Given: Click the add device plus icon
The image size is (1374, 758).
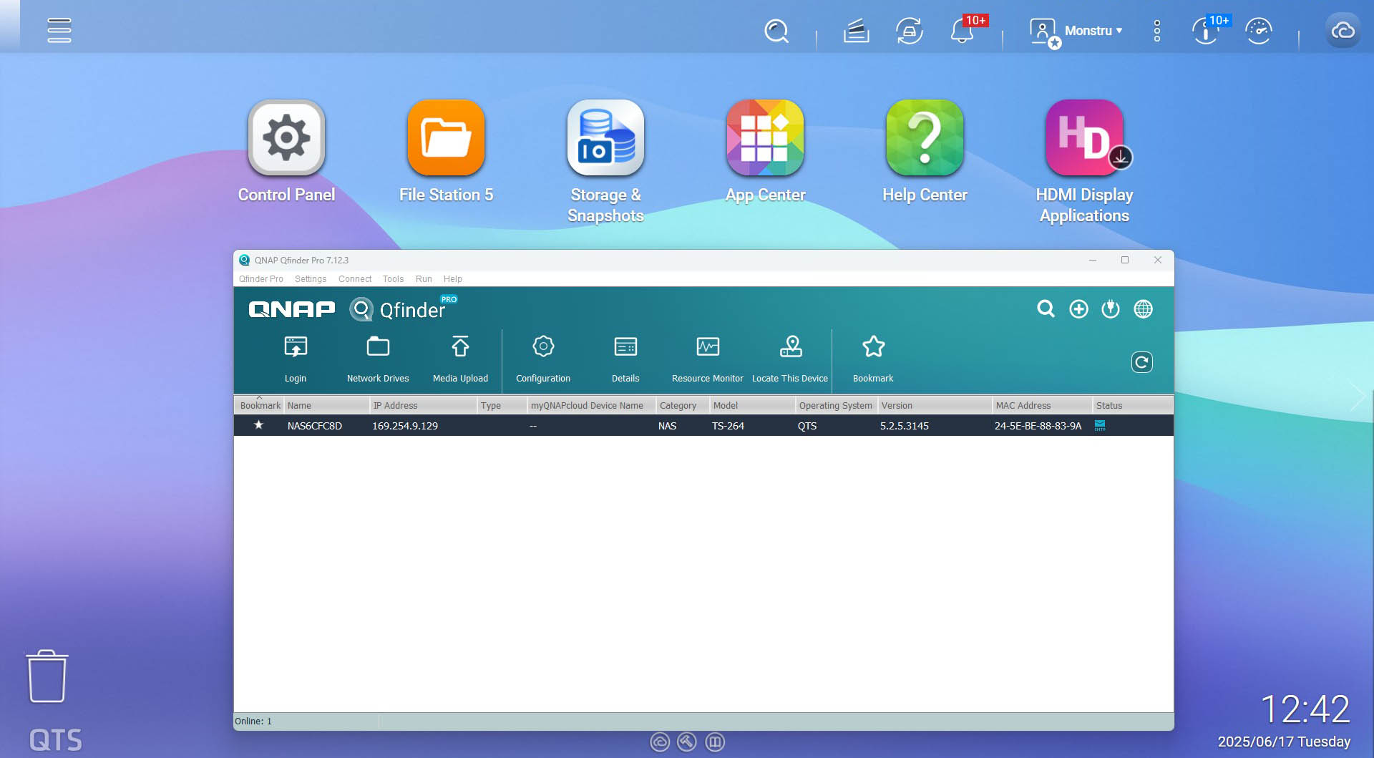Looking at the screenshot, I should coord(1078,309).
